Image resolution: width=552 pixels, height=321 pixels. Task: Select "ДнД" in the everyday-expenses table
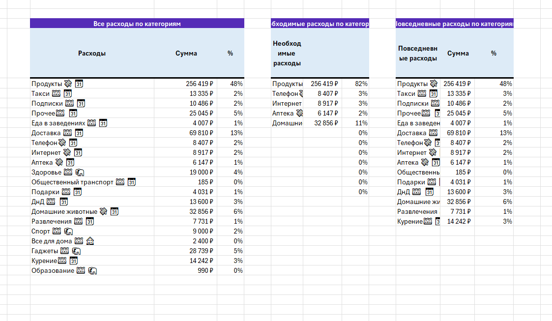[418, 192]
